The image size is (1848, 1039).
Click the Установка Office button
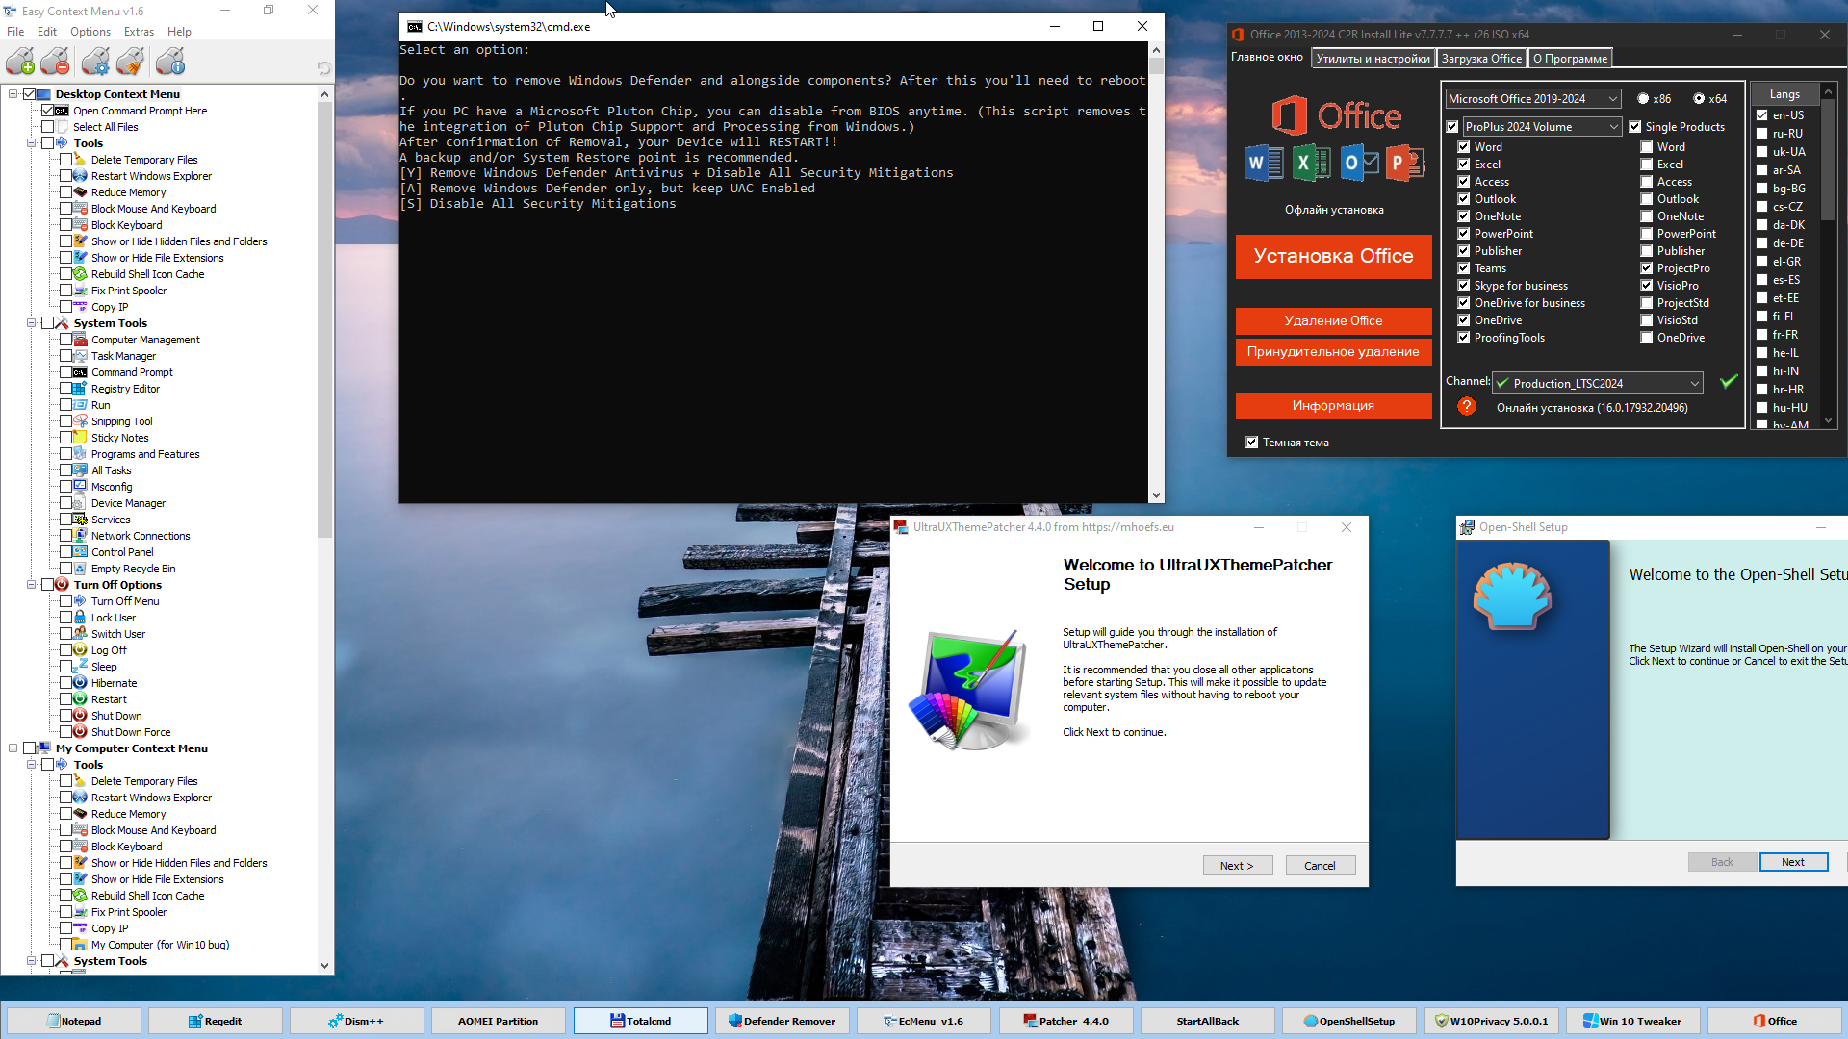pyautogui.click(x=1333, y=256)
